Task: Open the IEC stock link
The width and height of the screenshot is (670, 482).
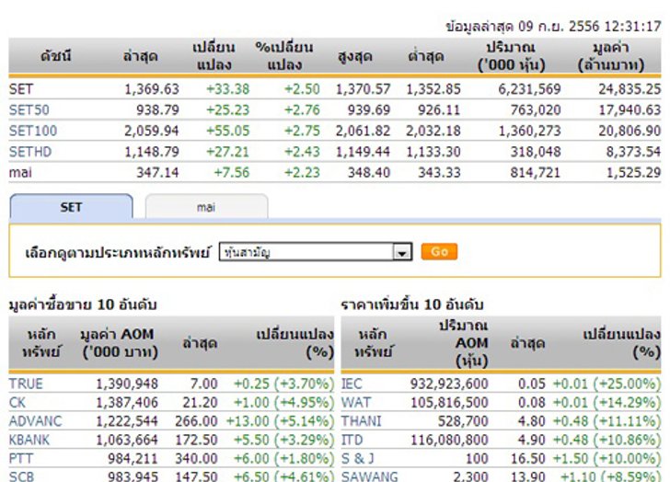Action: pos(352,384)
